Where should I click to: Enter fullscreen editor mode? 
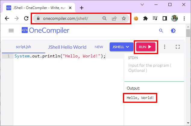coord(177,47)
